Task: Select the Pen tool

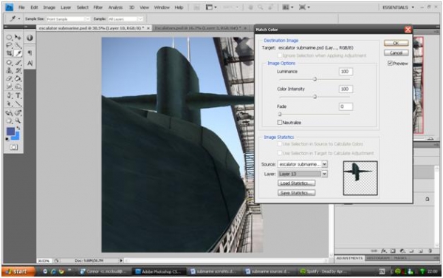Action: (9, 95)
